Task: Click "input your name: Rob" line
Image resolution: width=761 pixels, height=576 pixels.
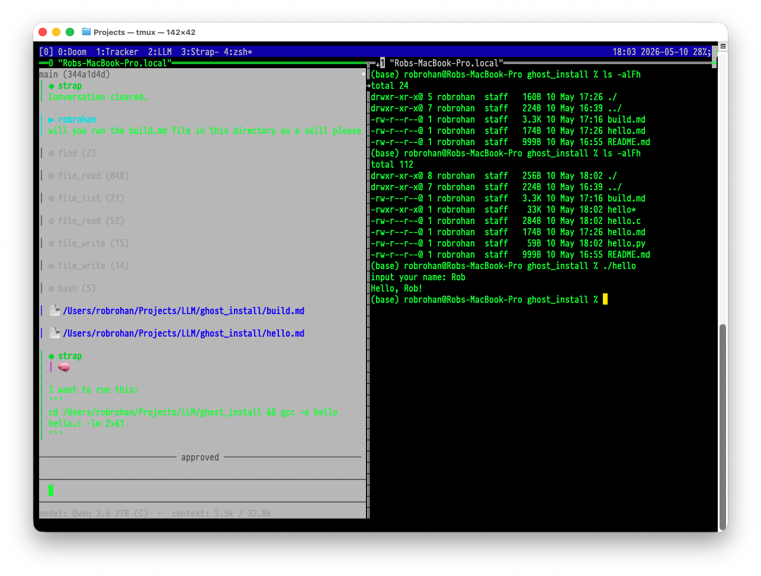Action: 418,277
